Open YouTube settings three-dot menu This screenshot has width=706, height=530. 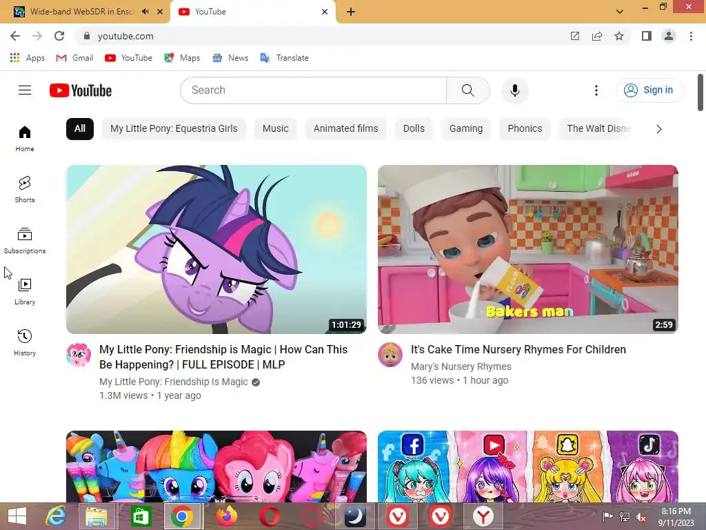click(596, 90)
